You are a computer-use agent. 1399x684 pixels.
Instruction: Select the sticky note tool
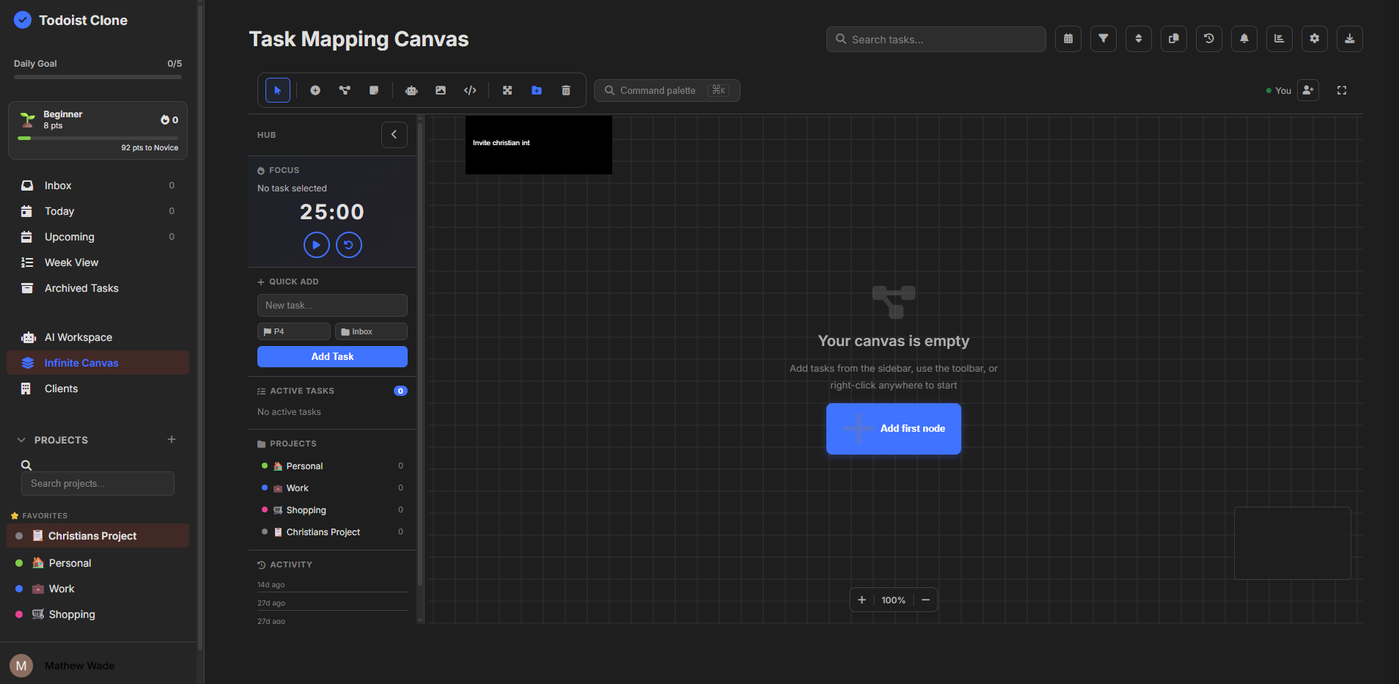[373, 90]
